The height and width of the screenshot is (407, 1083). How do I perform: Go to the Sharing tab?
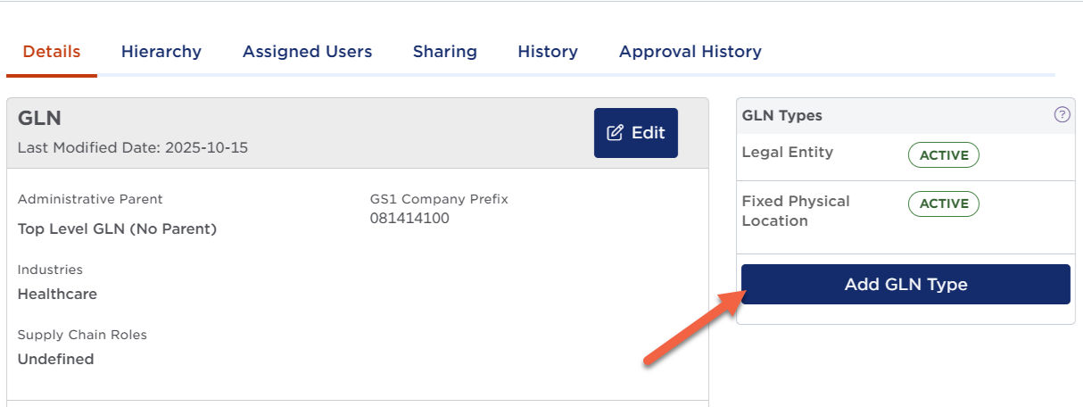click(x=444, y=52)
